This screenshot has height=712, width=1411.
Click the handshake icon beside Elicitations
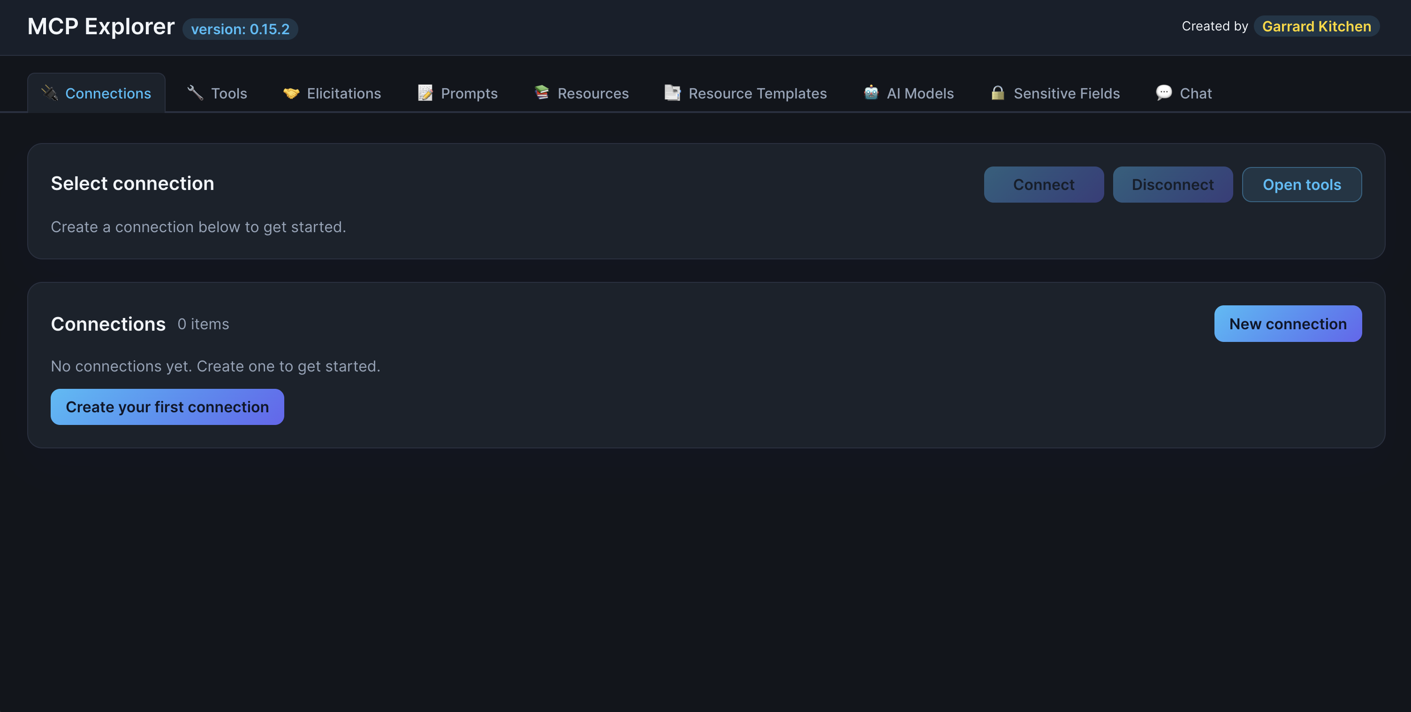(x=291, y=93)
